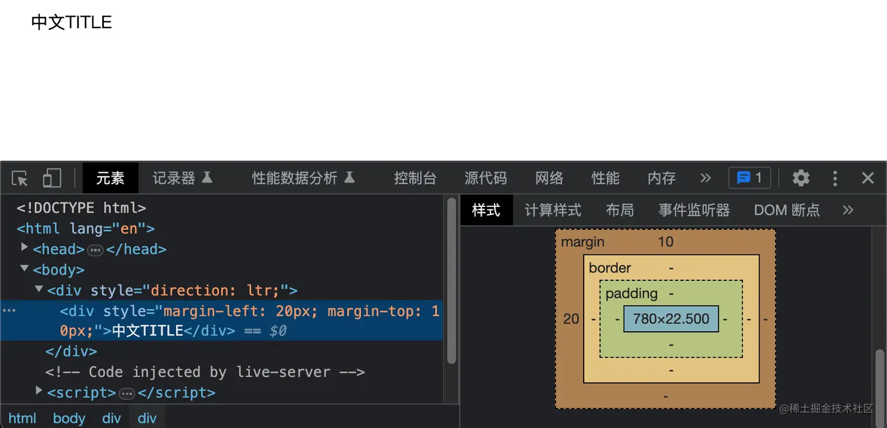This screenshot has width=887, height=428.
Task: Click the elements tree vertical scrollbar
Action: pos(451,281)
